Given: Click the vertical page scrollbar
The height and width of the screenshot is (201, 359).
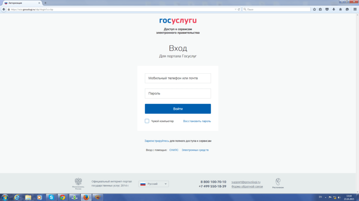Looking at the screenshot, I should point(357,103).
